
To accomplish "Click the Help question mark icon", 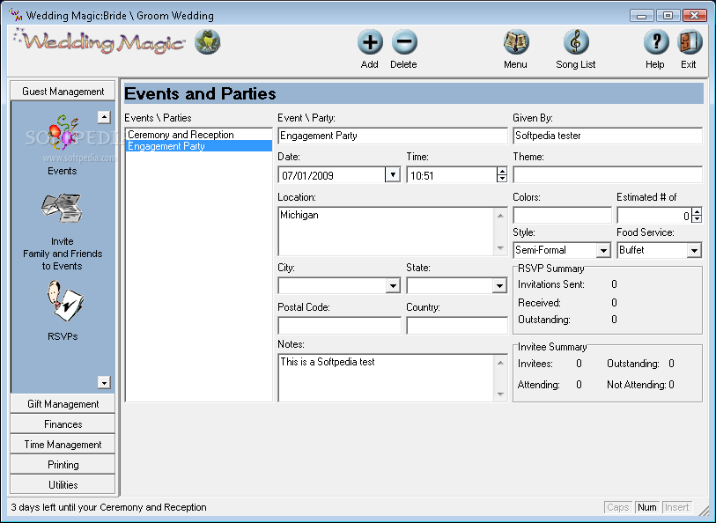I will (656, 42).
